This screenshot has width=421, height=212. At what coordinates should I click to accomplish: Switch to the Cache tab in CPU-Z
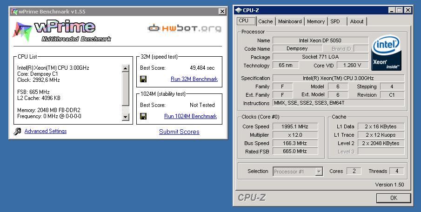265,21
